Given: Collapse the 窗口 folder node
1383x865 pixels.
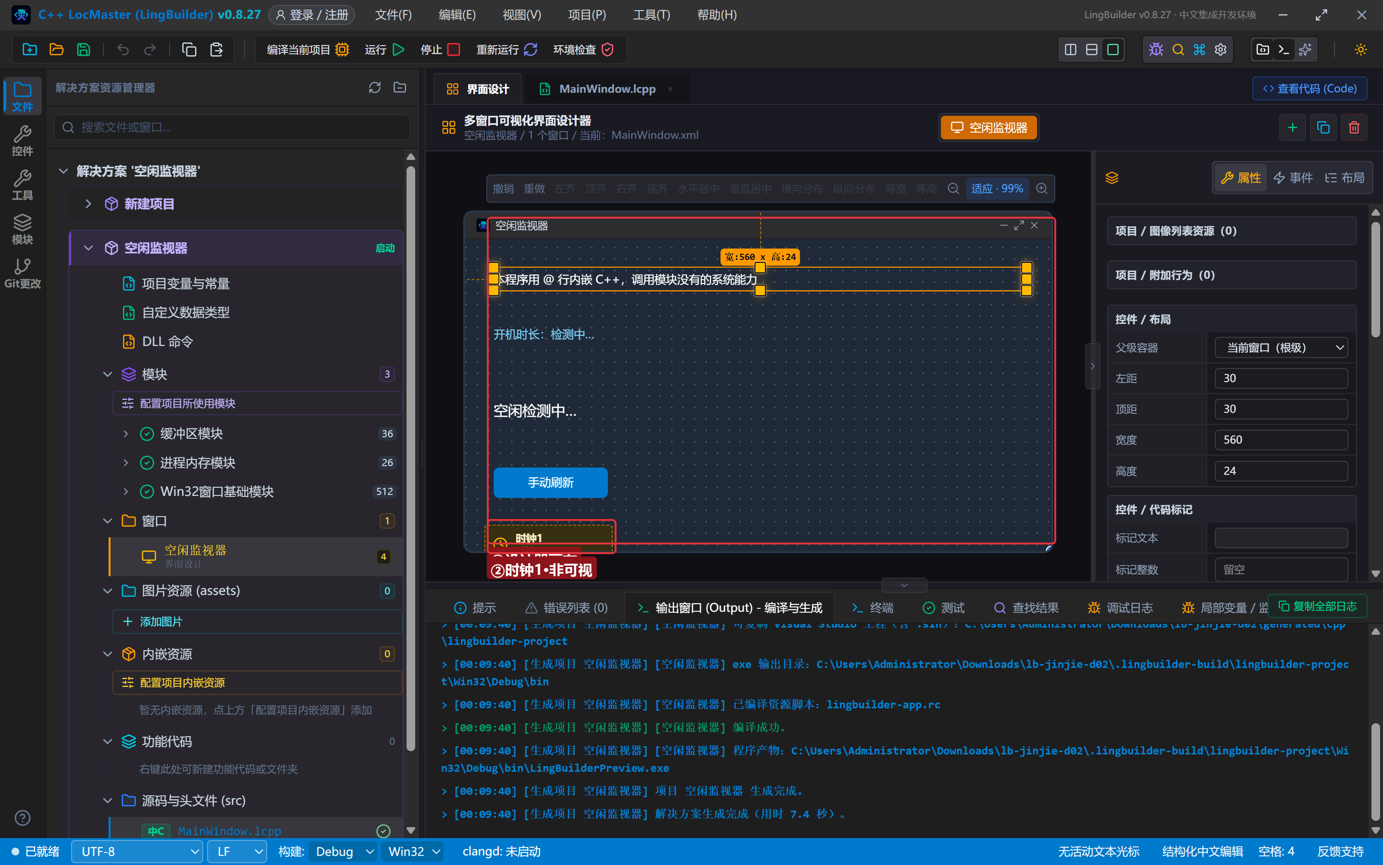Looking at the screenshot, I should click(107, 520).
